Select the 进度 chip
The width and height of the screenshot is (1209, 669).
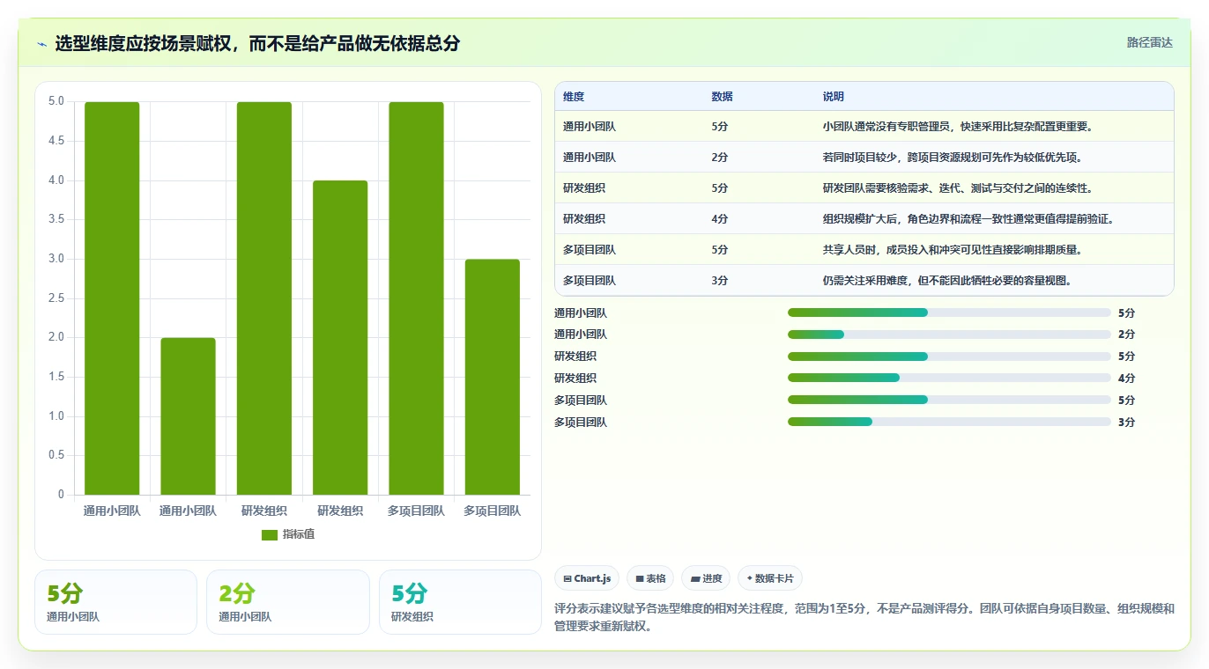click(706, 578)
